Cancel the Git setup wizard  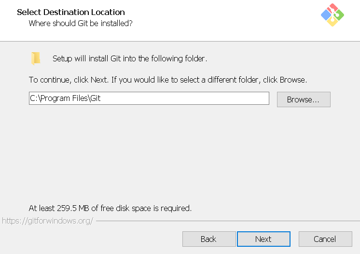pyautogui.click(x=325, y=239)
